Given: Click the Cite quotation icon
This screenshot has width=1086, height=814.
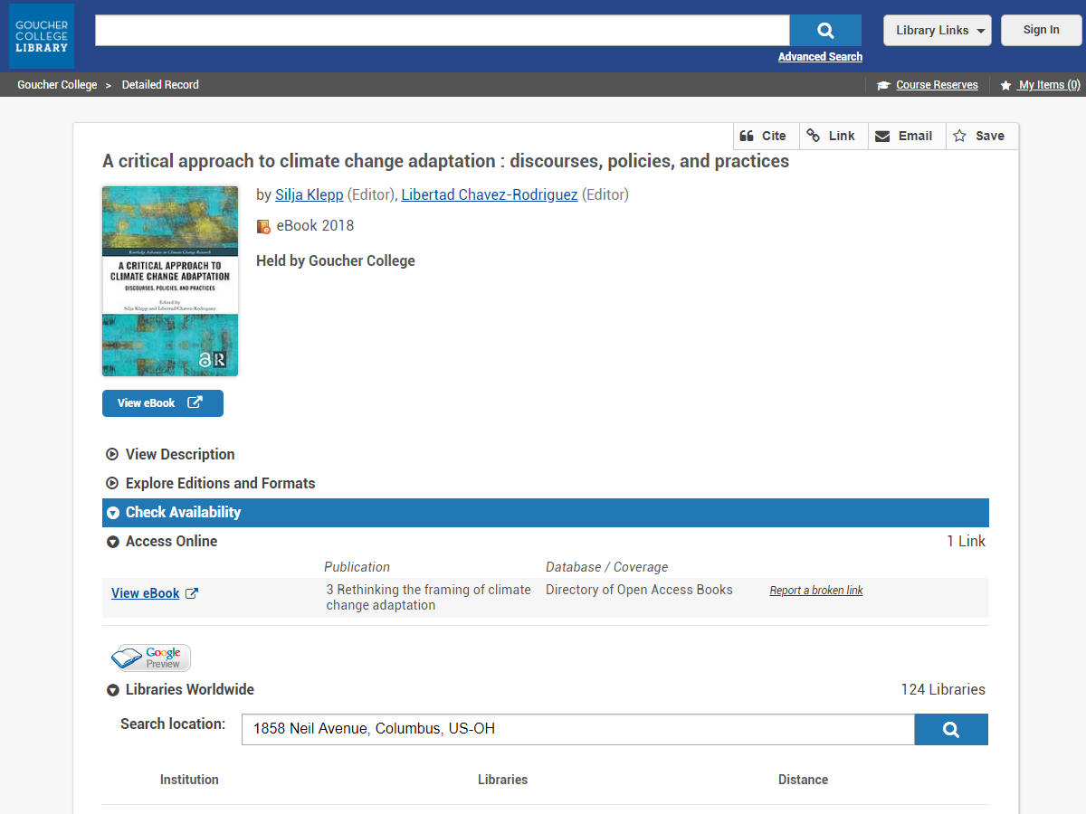Looking at the screenshot, I should [x=748, y=136].
